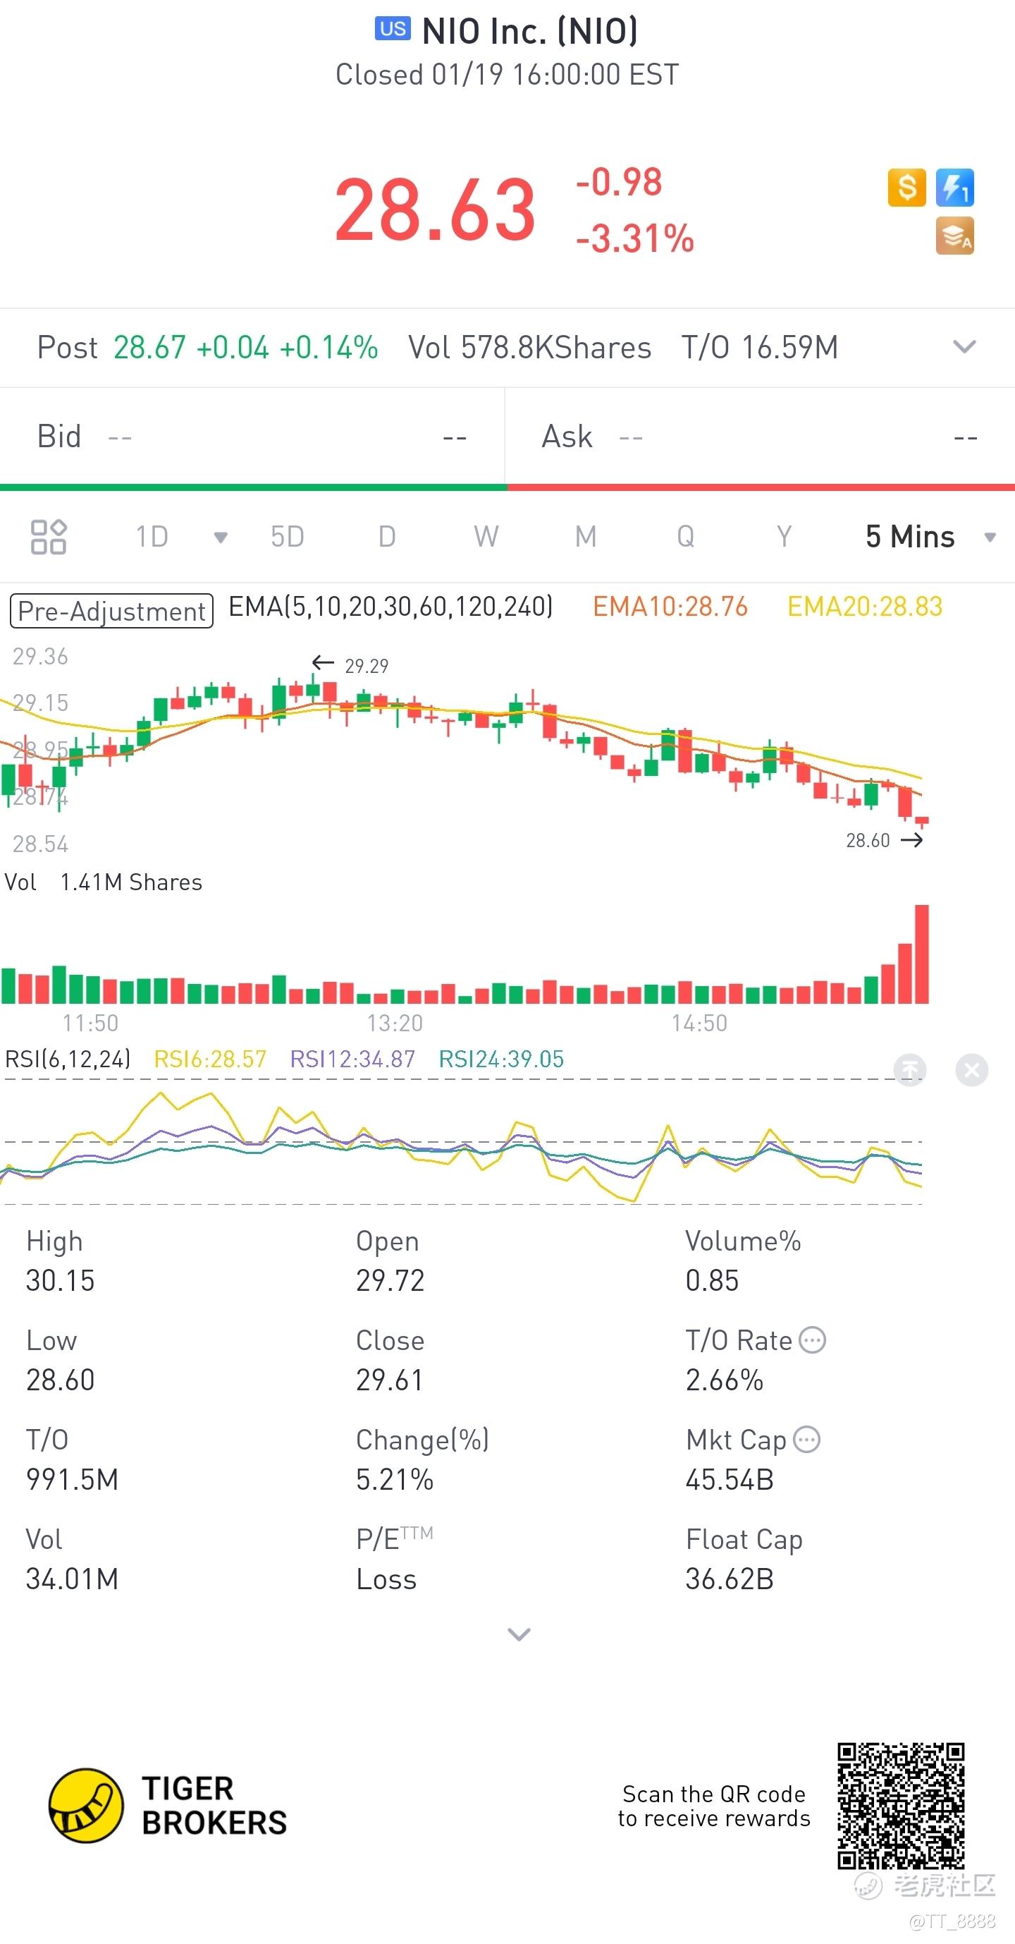The image size is (1015, 1944).
Task: Open the chart layout grid icon
Action: pyautogui.click(x=48, y=537)
